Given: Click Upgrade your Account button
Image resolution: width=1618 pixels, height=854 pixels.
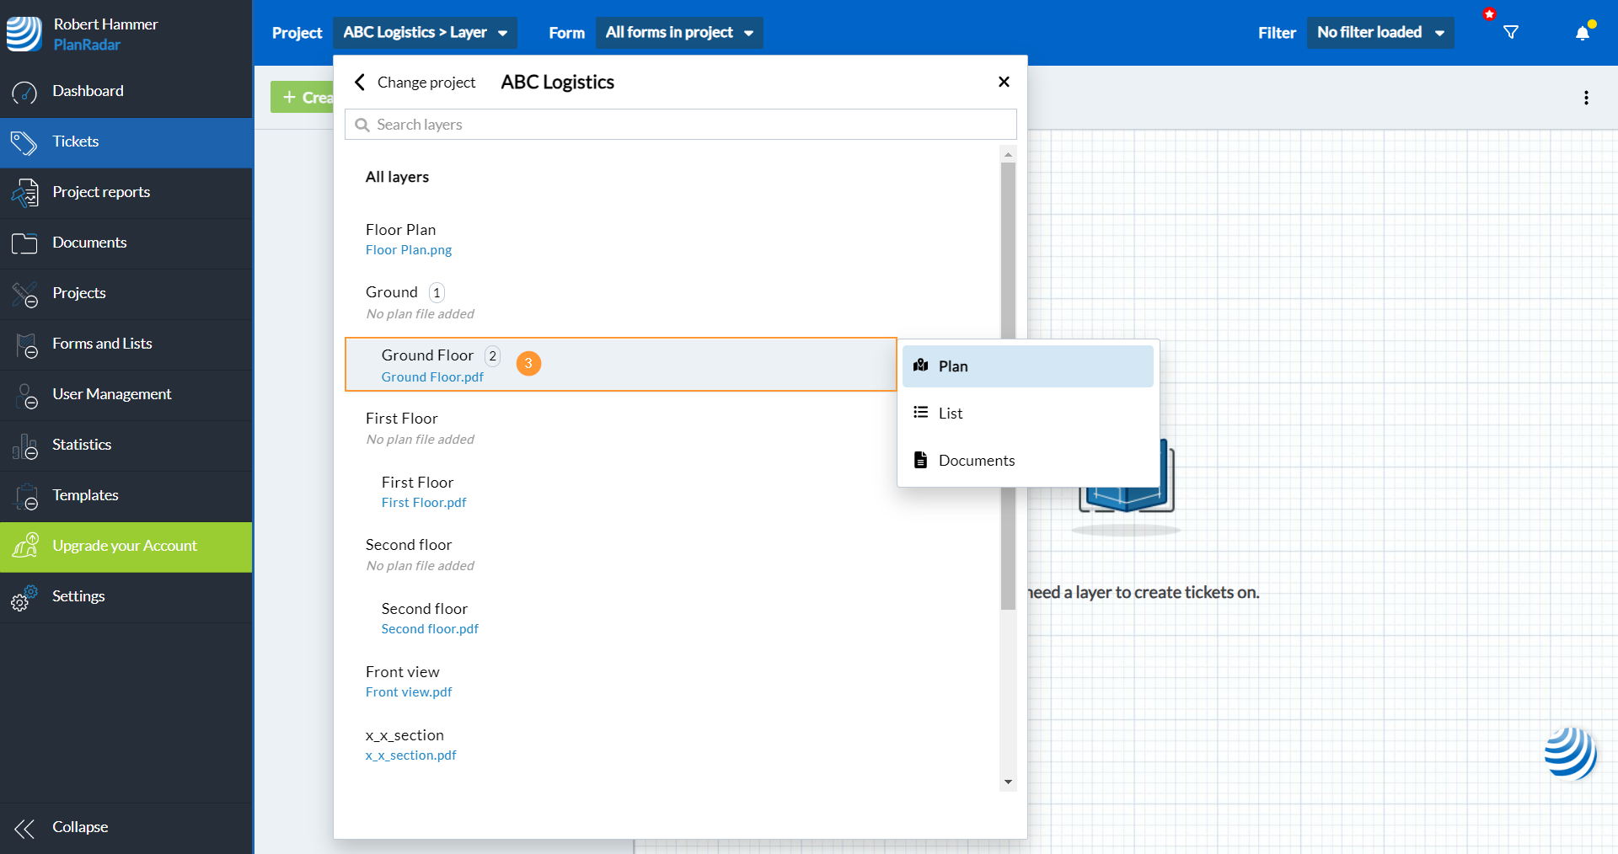Looking at the screenshot, I should coord(126,547).
